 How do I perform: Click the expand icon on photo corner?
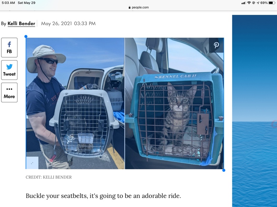click(x=32, y=163)
